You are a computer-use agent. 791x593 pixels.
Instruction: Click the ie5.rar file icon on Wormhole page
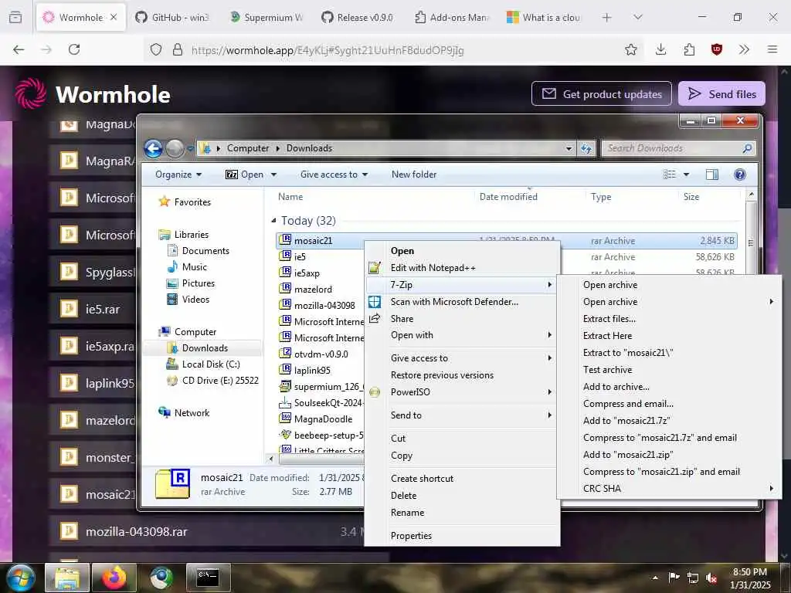tap(69, 309)
